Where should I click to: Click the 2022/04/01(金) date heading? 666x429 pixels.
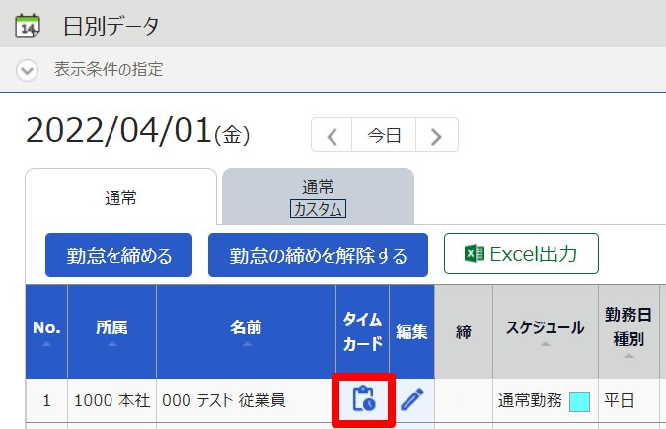coord(137,131)
